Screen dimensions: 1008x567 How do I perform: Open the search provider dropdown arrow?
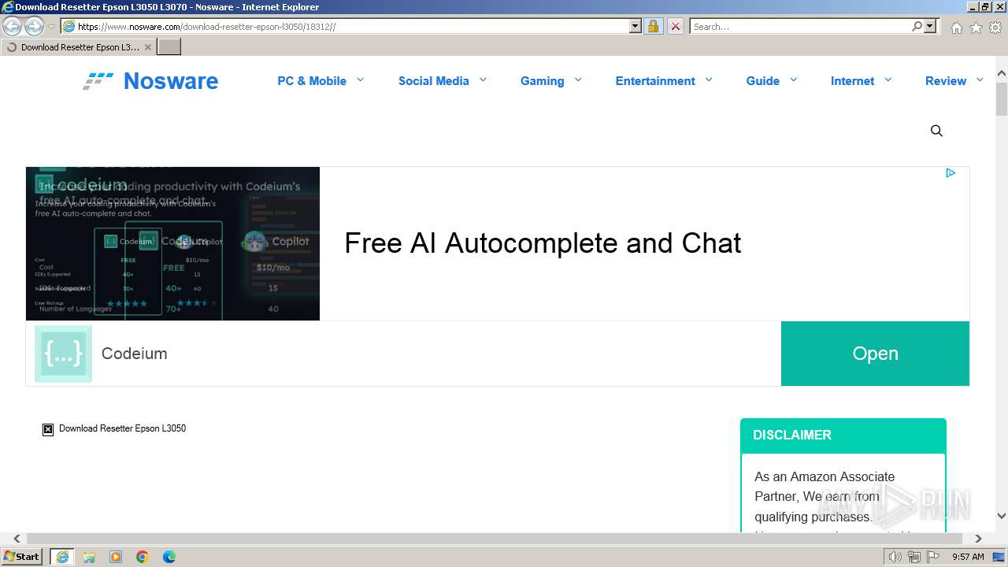(930, 26)
